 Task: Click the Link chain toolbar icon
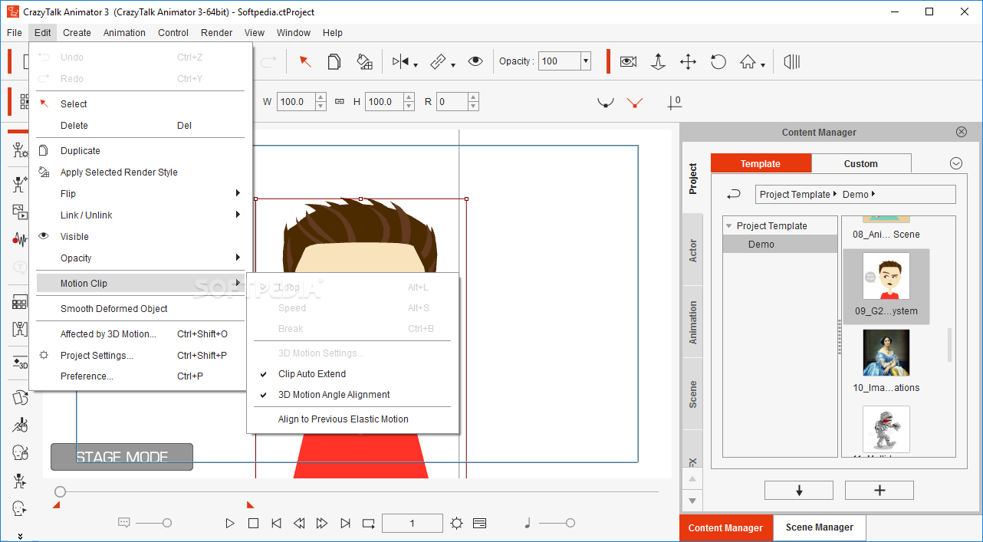tap(439, 61)
